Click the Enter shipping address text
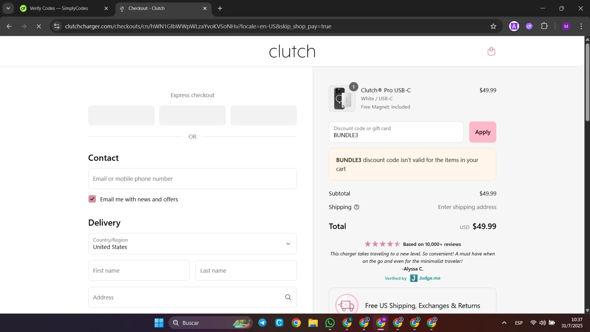 [x=467, y=207]
